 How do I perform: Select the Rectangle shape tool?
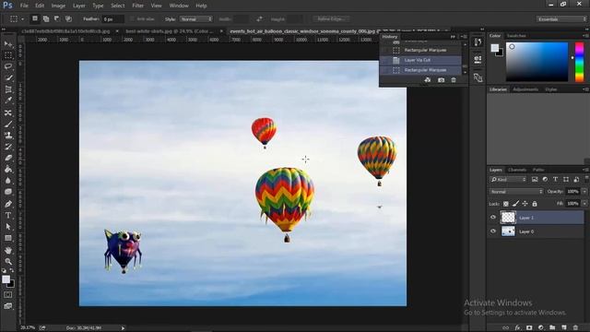pos(8,238)
